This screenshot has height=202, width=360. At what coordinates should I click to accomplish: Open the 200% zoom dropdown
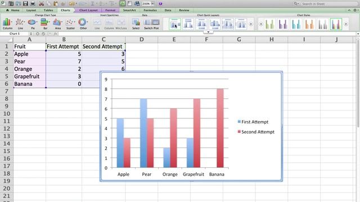click(153, 4)
